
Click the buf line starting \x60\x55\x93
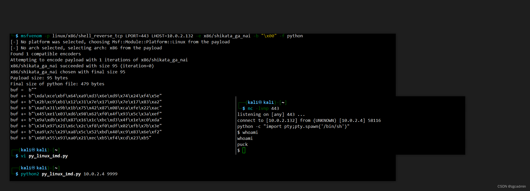click(x=81, y=138)
